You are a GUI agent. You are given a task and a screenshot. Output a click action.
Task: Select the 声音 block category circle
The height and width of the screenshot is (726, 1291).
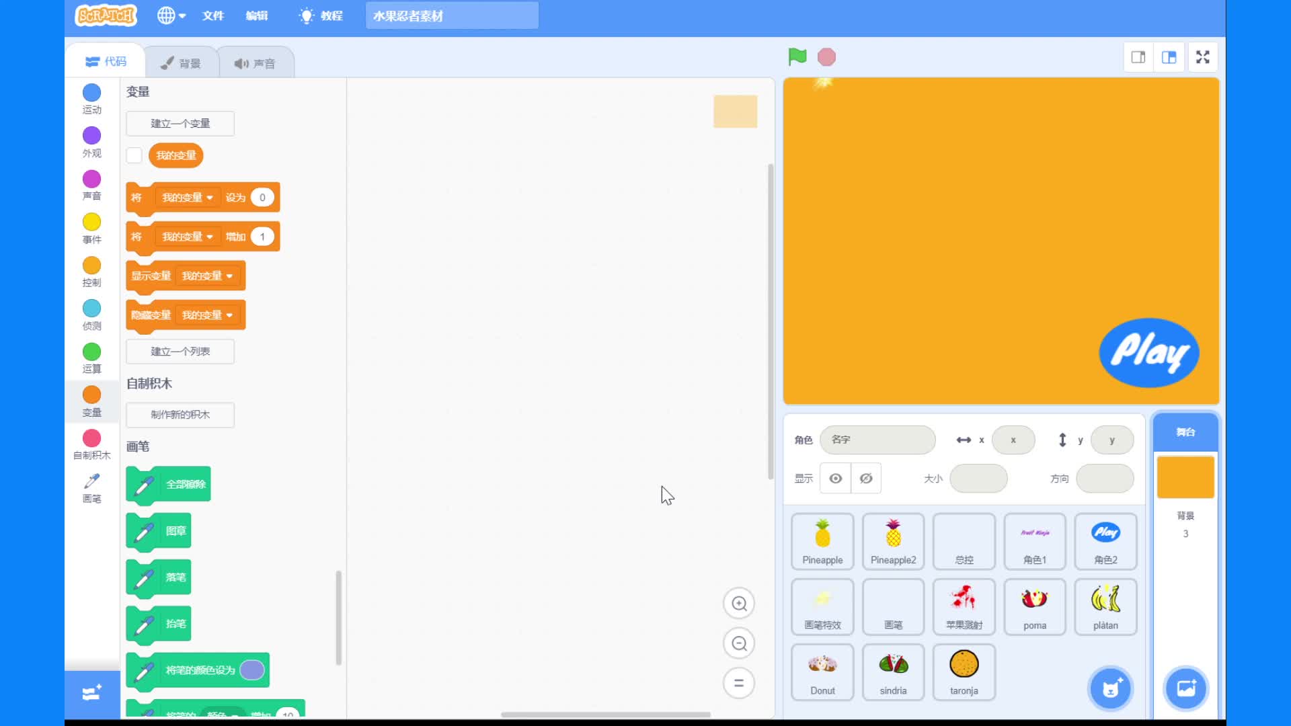(92, 179)
